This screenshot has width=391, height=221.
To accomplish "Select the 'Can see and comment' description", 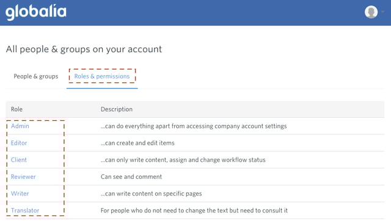I will point(131,176).
